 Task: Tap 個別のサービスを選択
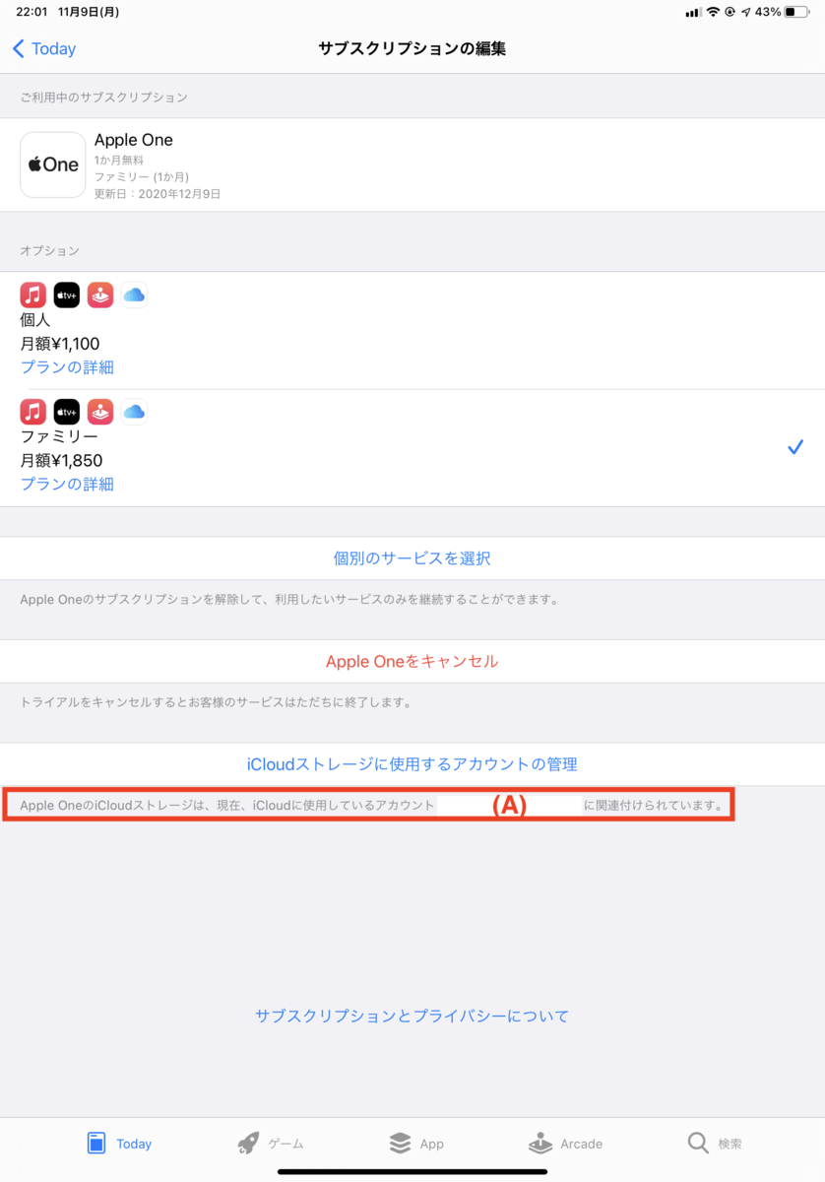coord(412,558)
